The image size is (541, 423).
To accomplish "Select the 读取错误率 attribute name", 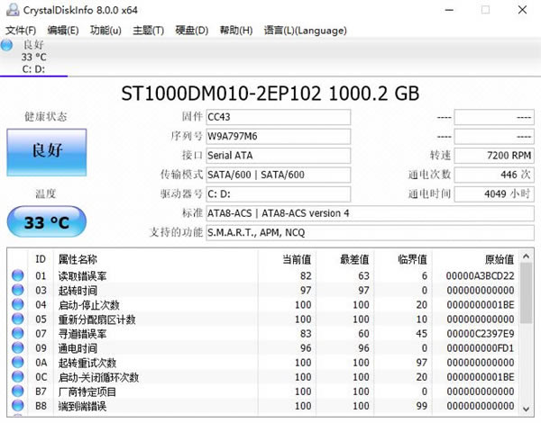I will coord(82,276).
